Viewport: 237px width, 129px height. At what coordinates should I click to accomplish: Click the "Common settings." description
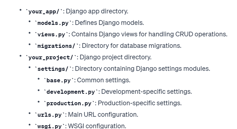103,80
